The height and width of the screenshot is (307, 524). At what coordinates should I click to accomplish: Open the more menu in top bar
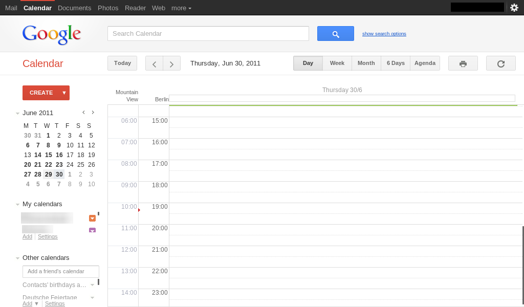181,8
